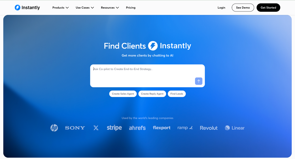The width and height of the screenshot is (295, 159).
Task: Click the X company logo
Action: [96, 128]
